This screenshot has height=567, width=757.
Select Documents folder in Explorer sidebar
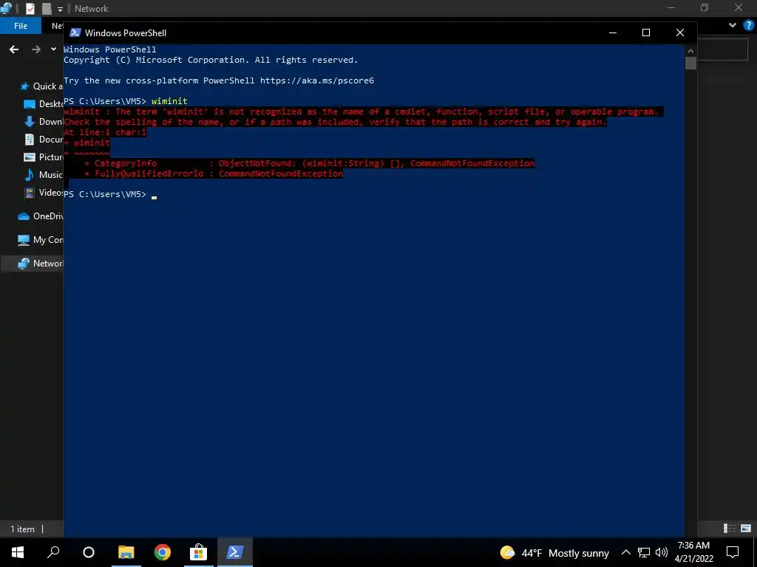pyautogui.click(x=44, y=140)
